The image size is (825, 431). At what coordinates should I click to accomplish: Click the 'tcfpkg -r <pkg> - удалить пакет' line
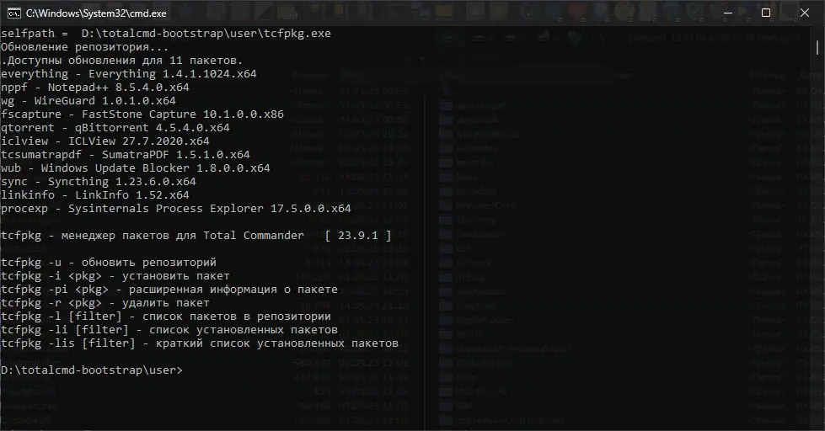[105, 303]
